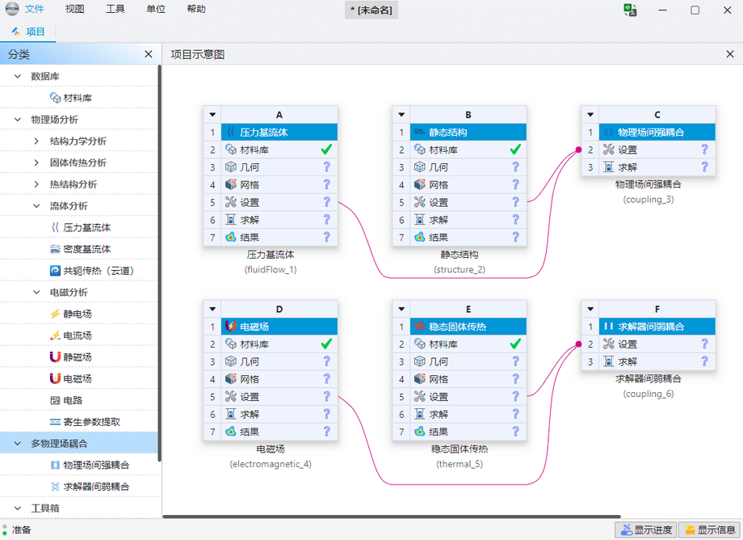Open the 帮助 menu

pyautogui.click(x=196, y=10)
